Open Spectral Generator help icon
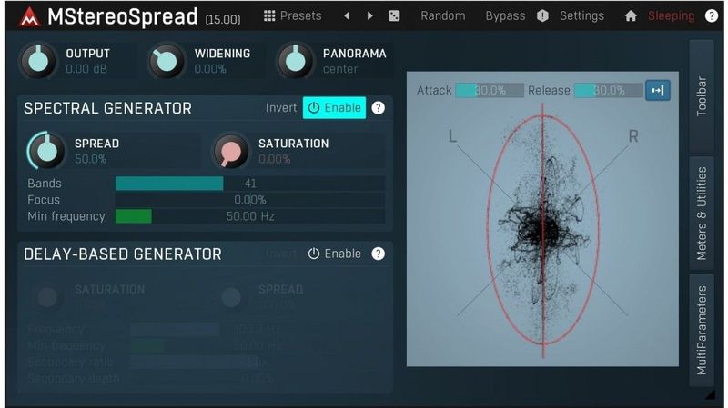The height and width of the screenshot is (408, 728). [379, 108]
